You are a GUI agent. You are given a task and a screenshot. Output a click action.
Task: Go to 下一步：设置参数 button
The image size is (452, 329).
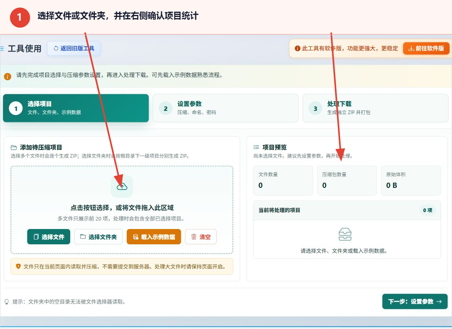pyautogui.click(x=415, y=301)
